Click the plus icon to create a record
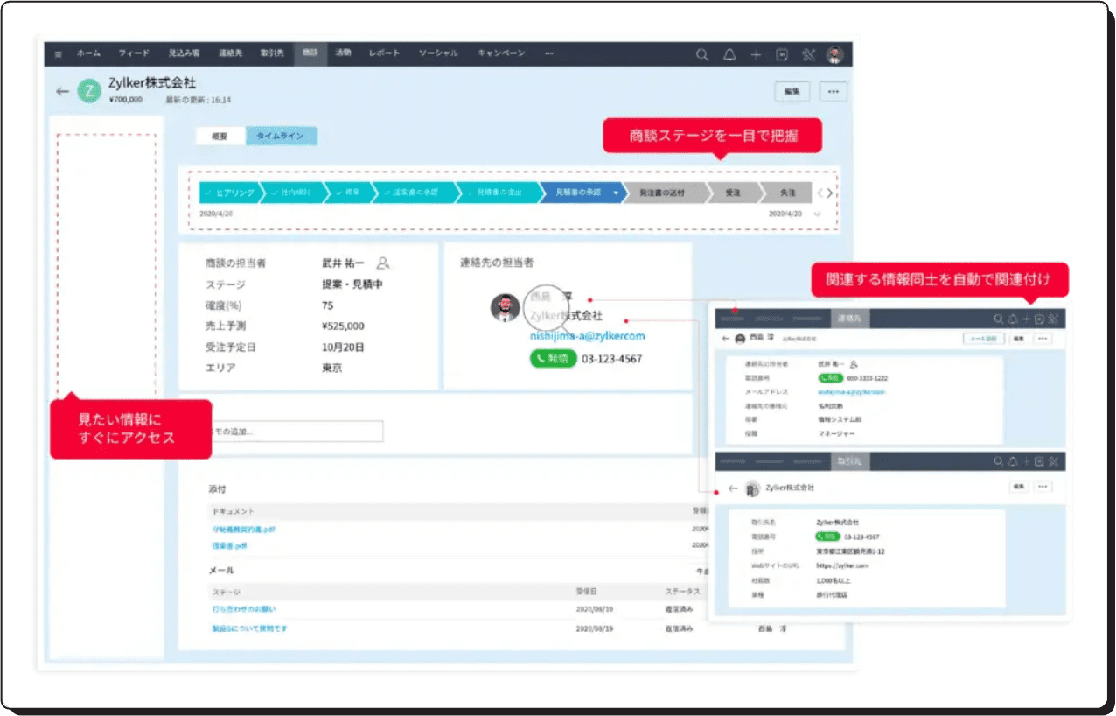This screenshot has width=1116, height=716. pyautogui.click(x=756, y=54)
